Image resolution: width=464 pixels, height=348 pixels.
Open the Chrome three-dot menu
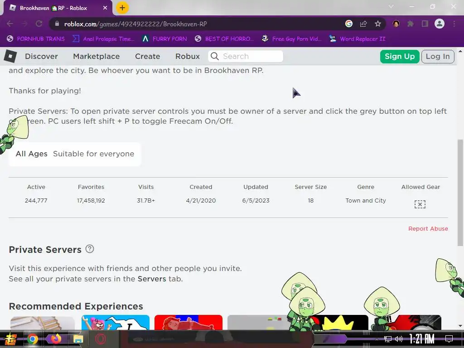[454, 24]
